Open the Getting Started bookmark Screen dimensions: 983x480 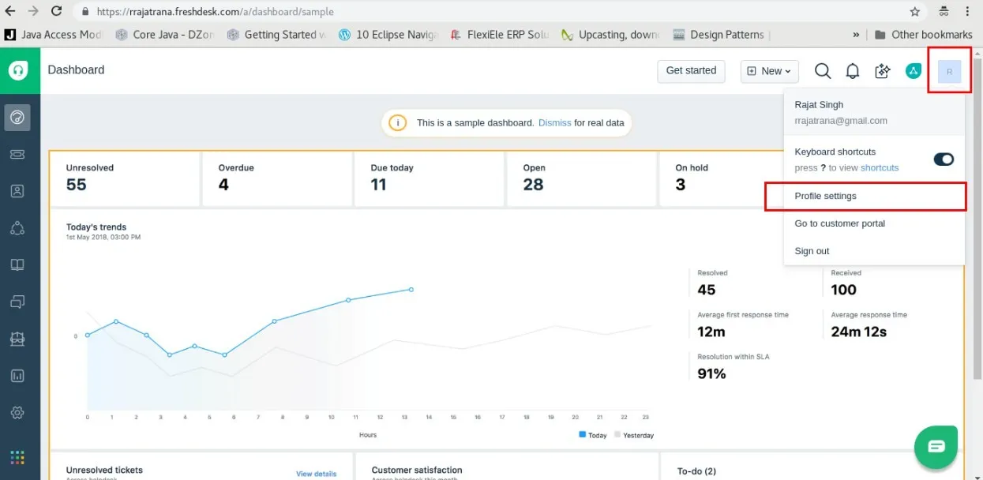[276, 35]
